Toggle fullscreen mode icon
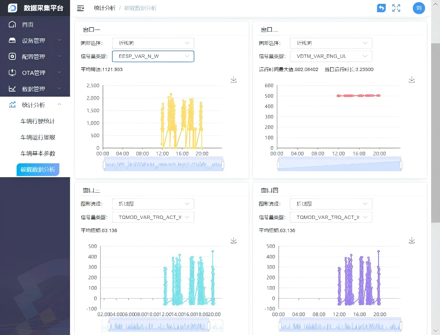Viewport: 440px width, 335px height. [x=396, y=8]
